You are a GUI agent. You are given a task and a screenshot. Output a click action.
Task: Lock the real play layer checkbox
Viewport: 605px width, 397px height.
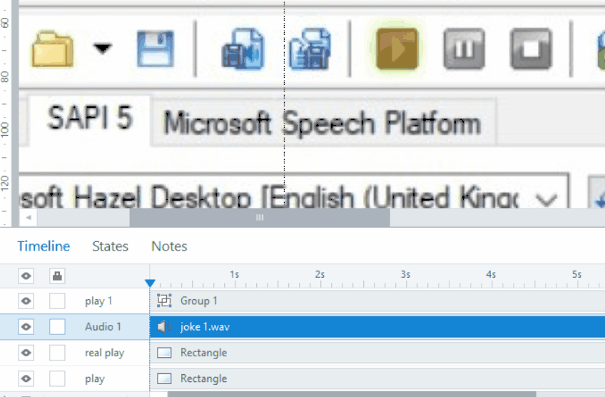57,353
